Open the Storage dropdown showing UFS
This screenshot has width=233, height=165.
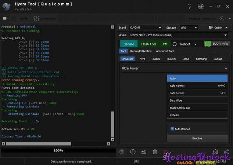pos(189,27)
